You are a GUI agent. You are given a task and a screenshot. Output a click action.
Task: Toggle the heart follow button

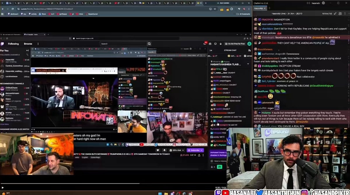click(x=158, y=150)
